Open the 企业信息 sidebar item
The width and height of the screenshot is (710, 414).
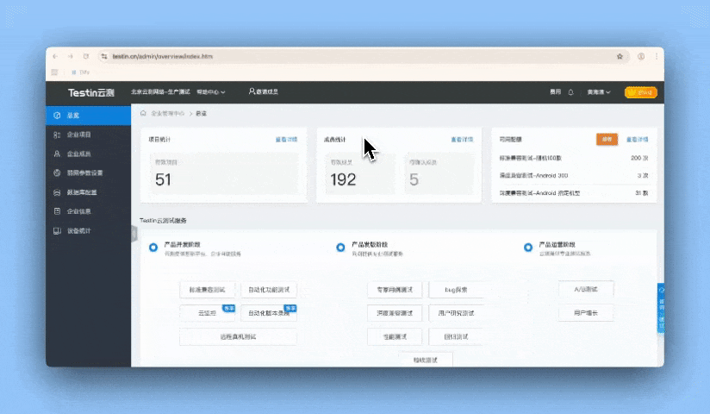(x=57, y=211)
